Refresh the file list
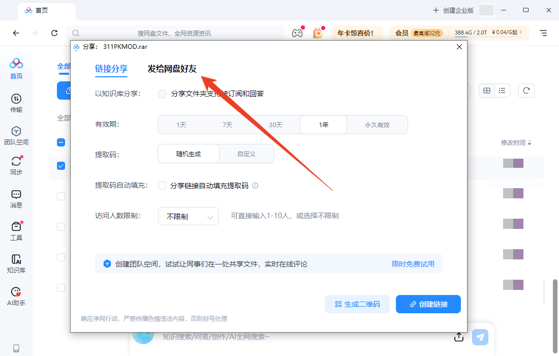 [526, 90]
